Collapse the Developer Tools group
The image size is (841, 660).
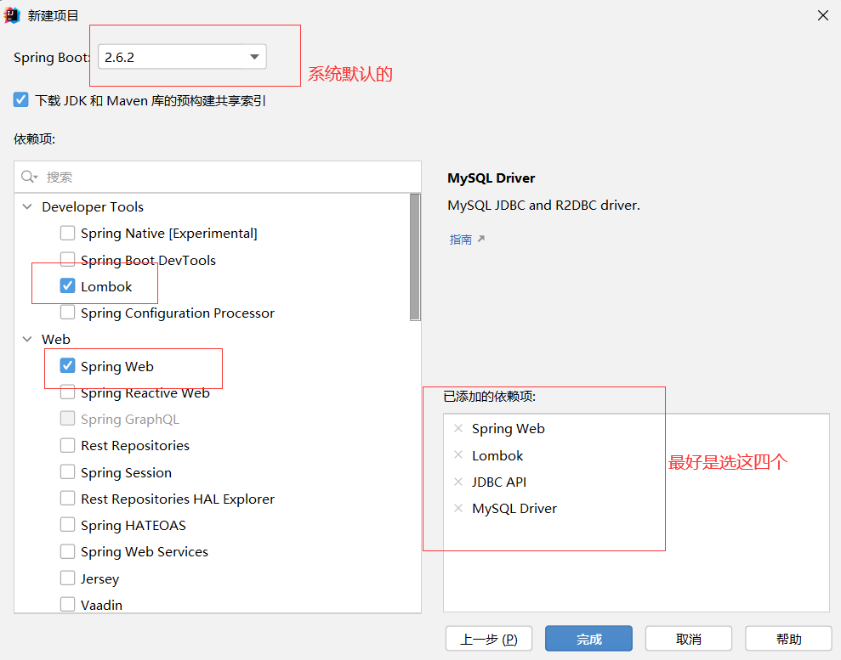(x=27, y=206)
